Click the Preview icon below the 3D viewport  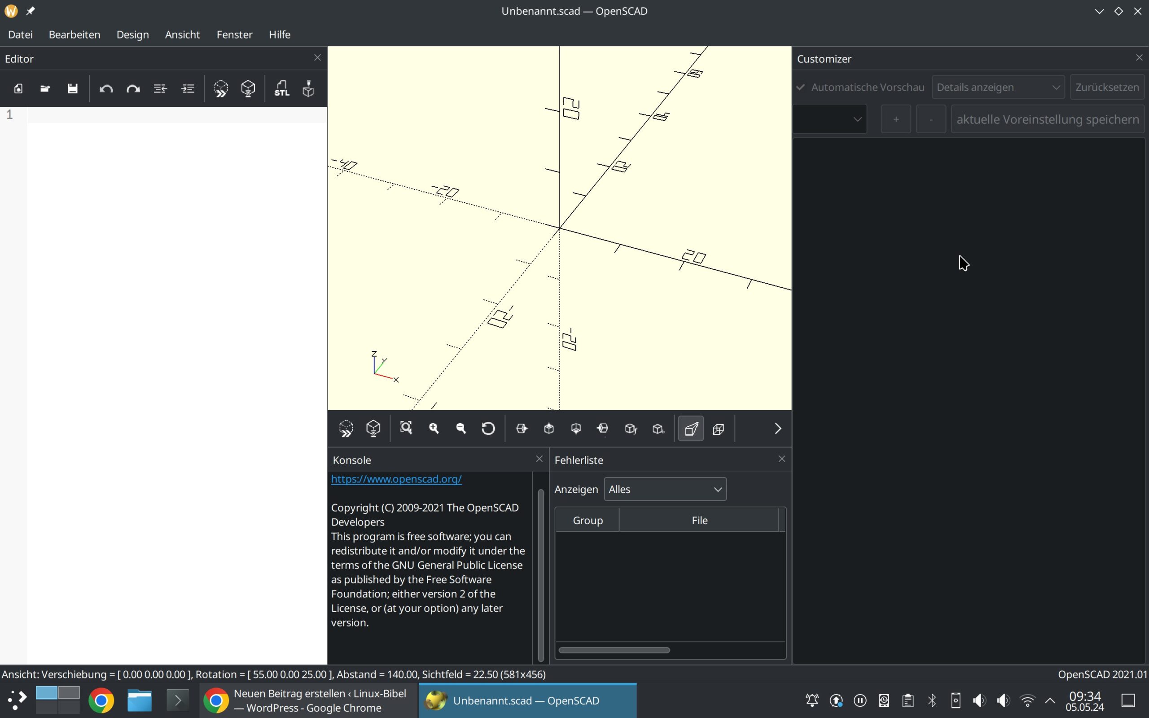[x=346, y=428]
